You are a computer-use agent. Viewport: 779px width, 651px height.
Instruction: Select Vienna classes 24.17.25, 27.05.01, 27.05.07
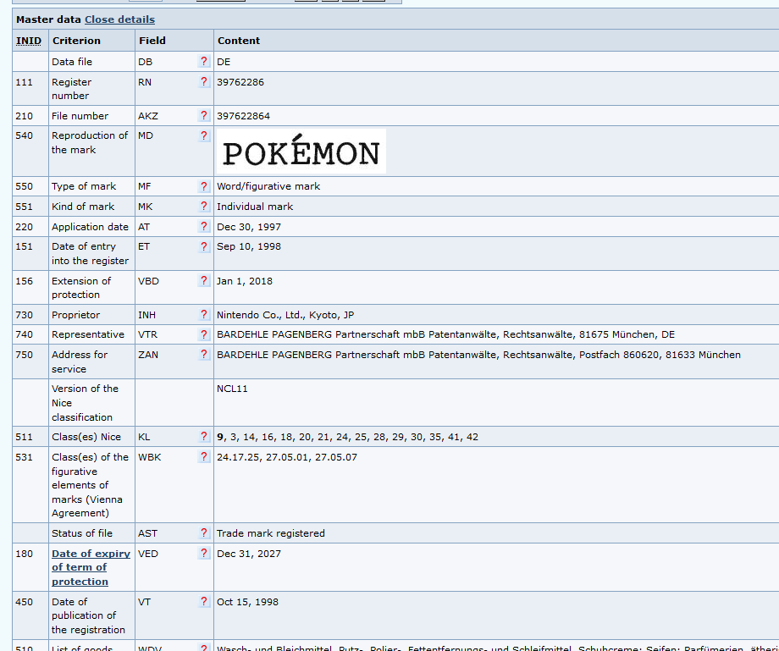pos(287,457)
